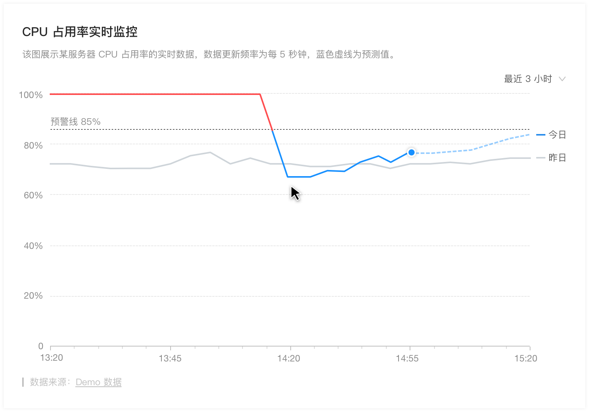Screen dimensions: 589x412
Task: Click the gray 昨日 legend line marker
Action: [x=541, y=158]
